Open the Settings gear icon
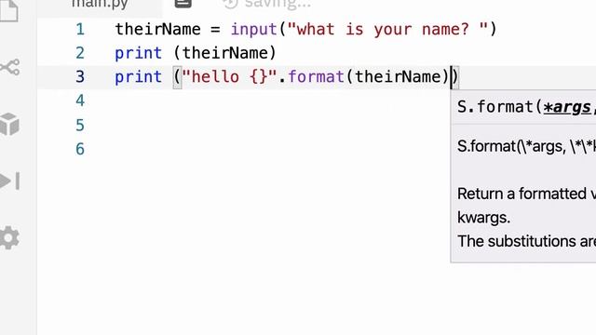This screenshot has width=596, height=335. click(x=9, y=238)
